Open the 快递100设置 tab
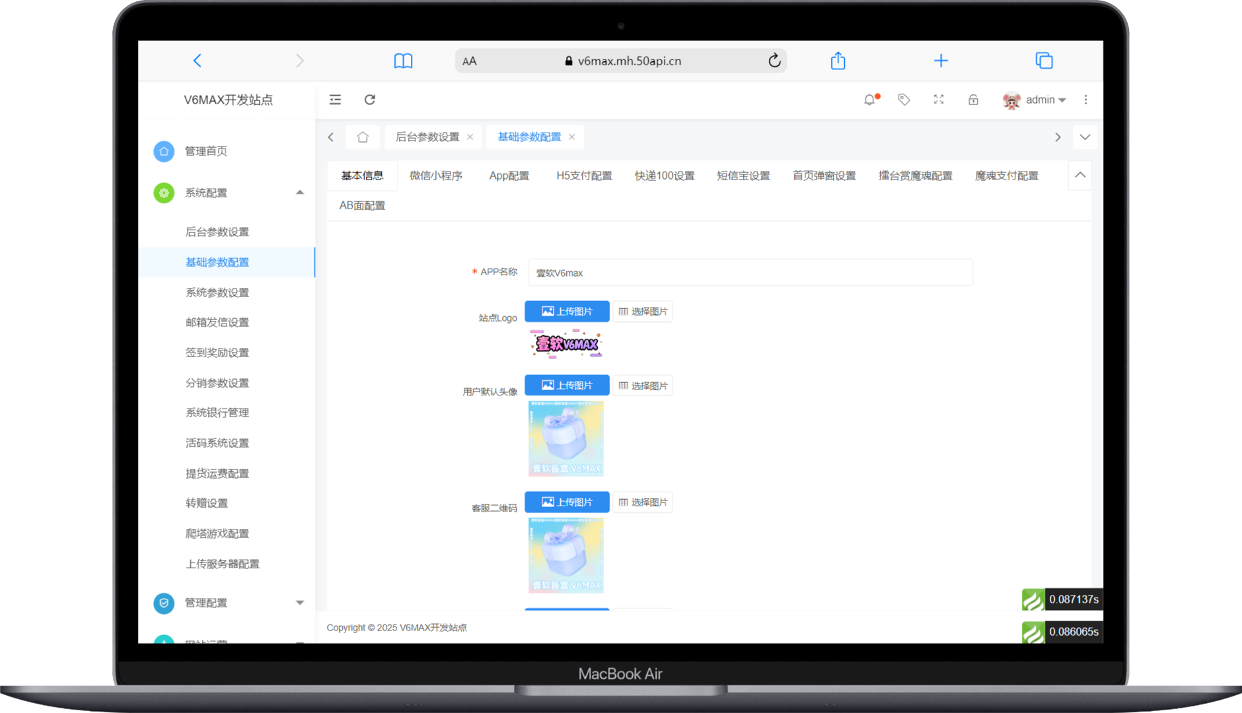The height and width of the screenshot is (713, 1242). [664, 176]
